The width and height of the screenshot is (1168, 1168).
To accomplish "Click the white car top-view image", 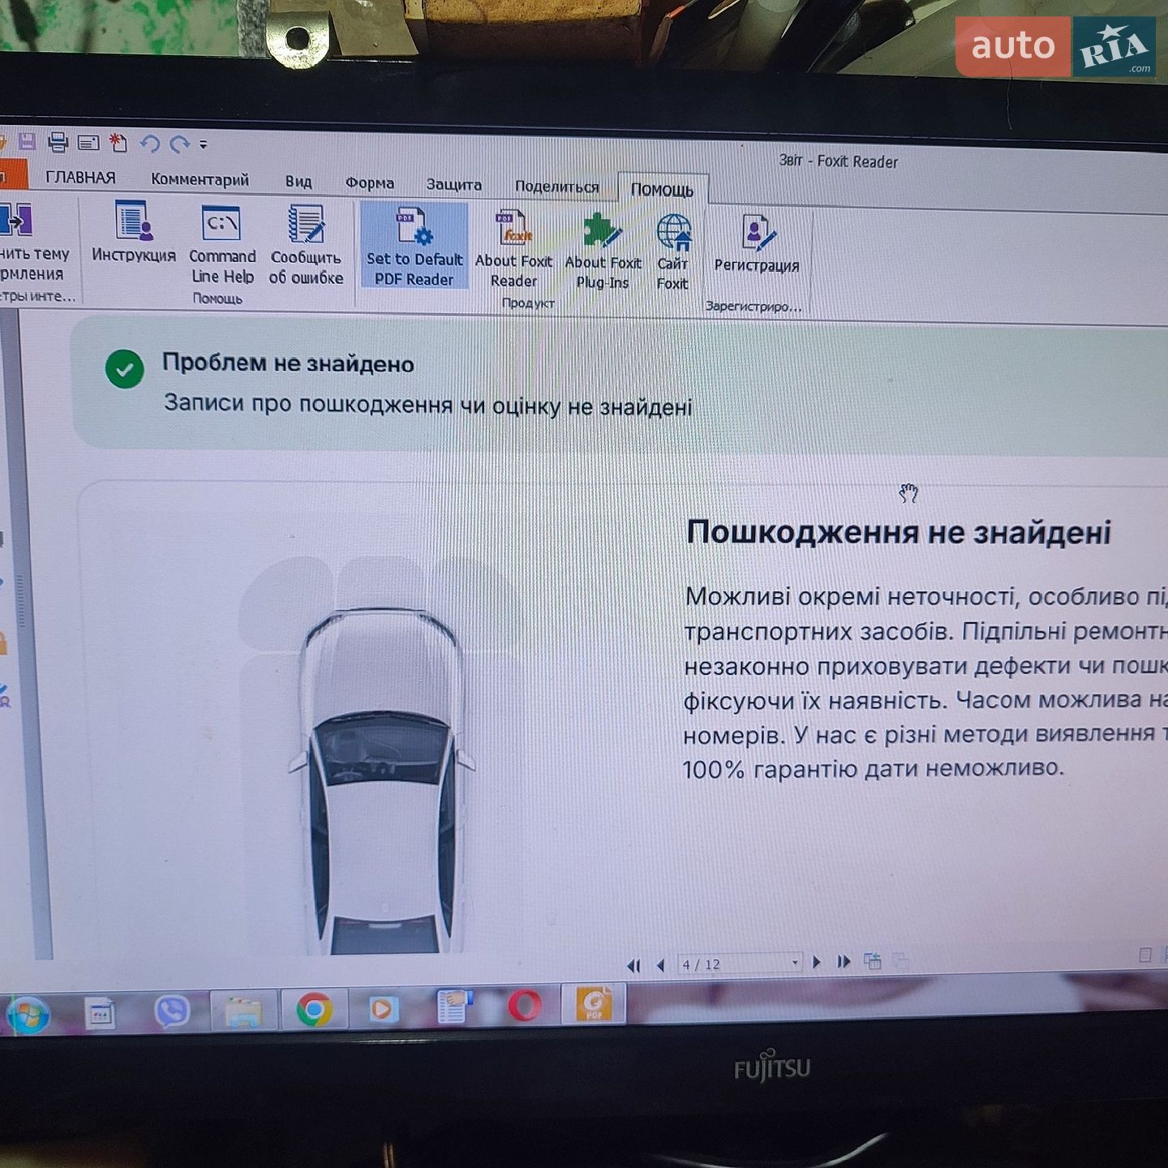I will [x=382, y=781].
